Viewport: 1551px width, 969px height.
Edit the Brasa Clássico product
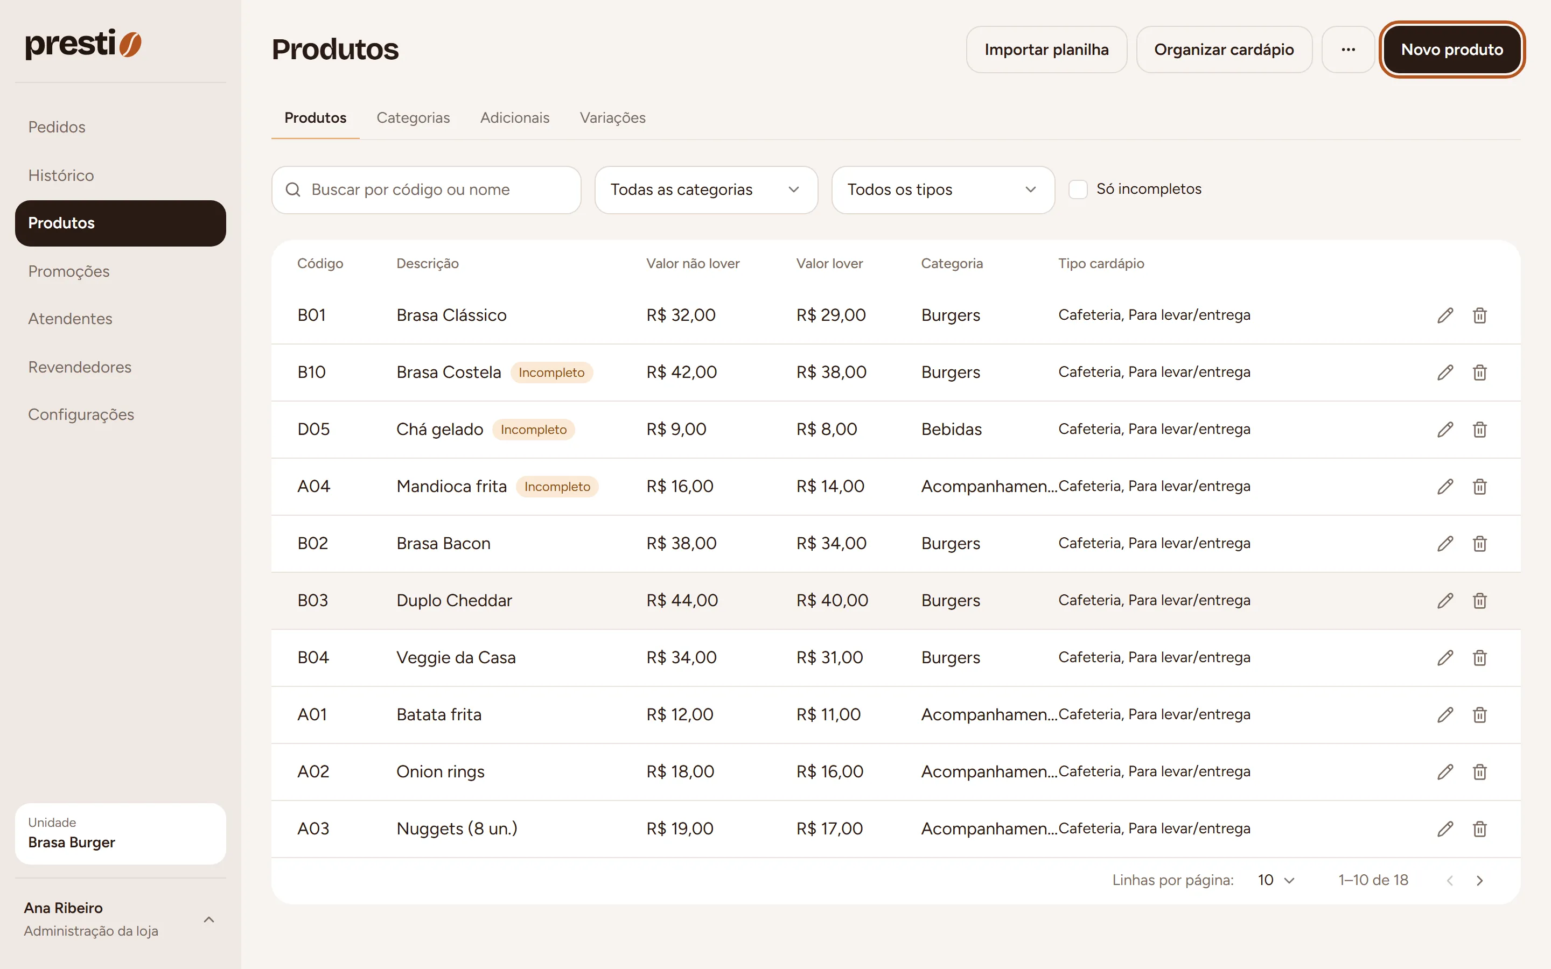tap(1444, 315)
